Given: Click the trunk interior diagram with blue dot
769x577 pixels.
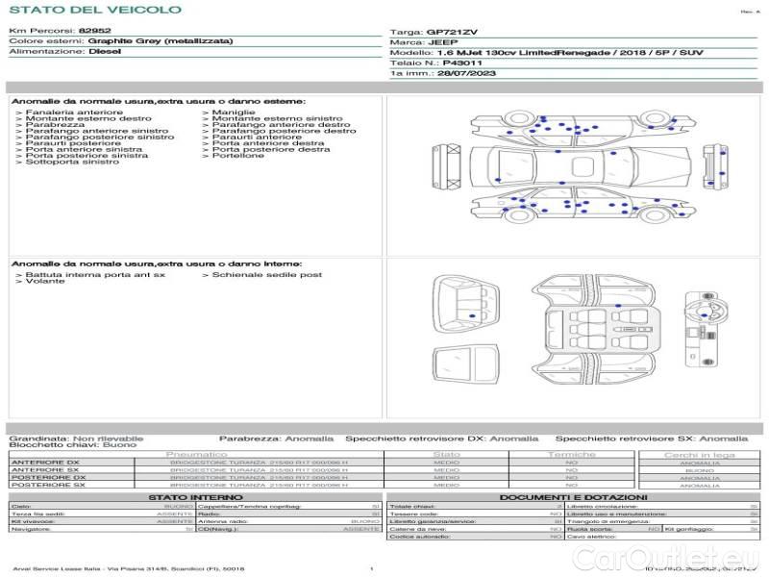Looking at the screenshot, I should [x=464, y=305].
